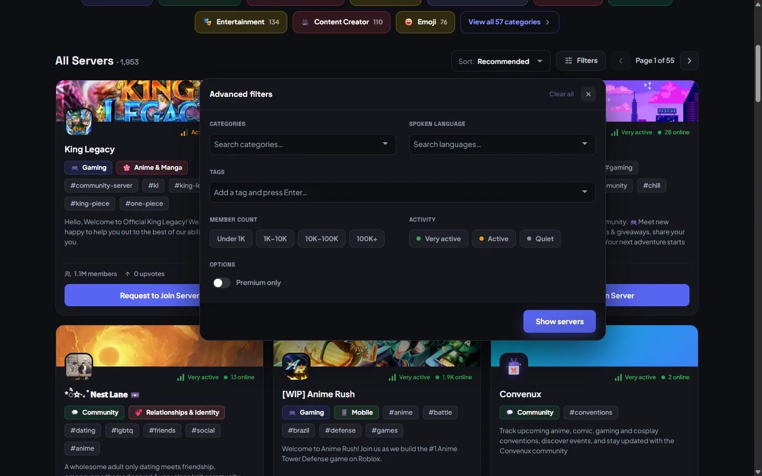Click the Emoji category smiley icon
The height and width of the screenshot is (476, 762).
coord(409,22)
